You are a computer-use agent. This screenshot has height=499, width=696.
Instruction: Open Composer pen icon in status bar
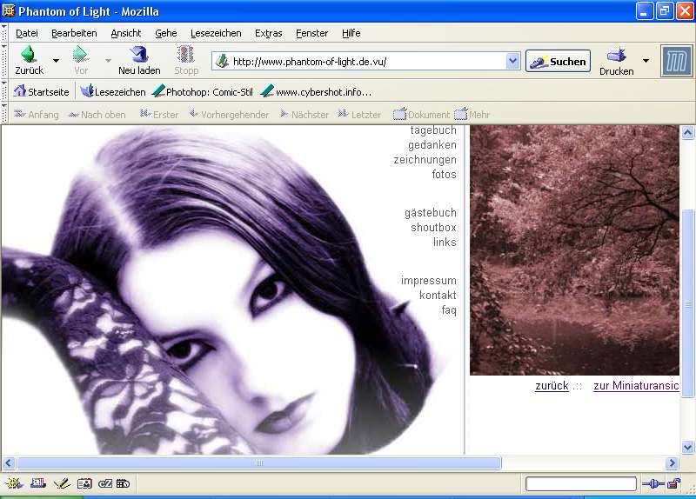click(61, 483)
